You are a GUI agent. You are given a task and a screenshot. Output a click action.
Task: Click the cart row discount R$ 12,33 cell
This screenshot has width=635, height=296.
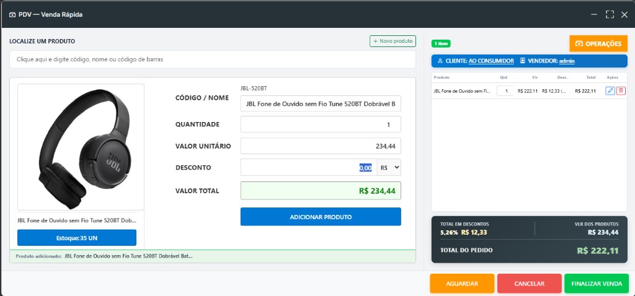554,91
